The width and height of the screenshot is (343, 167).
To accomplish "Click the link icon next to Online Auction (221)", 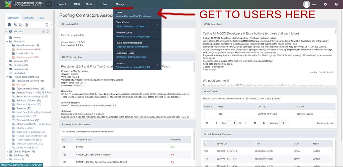I will point(14,148).
